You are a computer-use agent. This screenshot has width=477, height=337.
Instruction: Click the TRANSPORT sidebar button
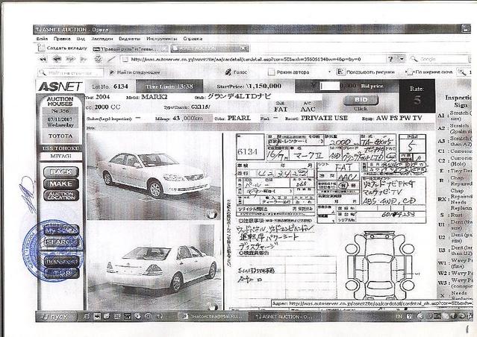(x=61, y=262)
